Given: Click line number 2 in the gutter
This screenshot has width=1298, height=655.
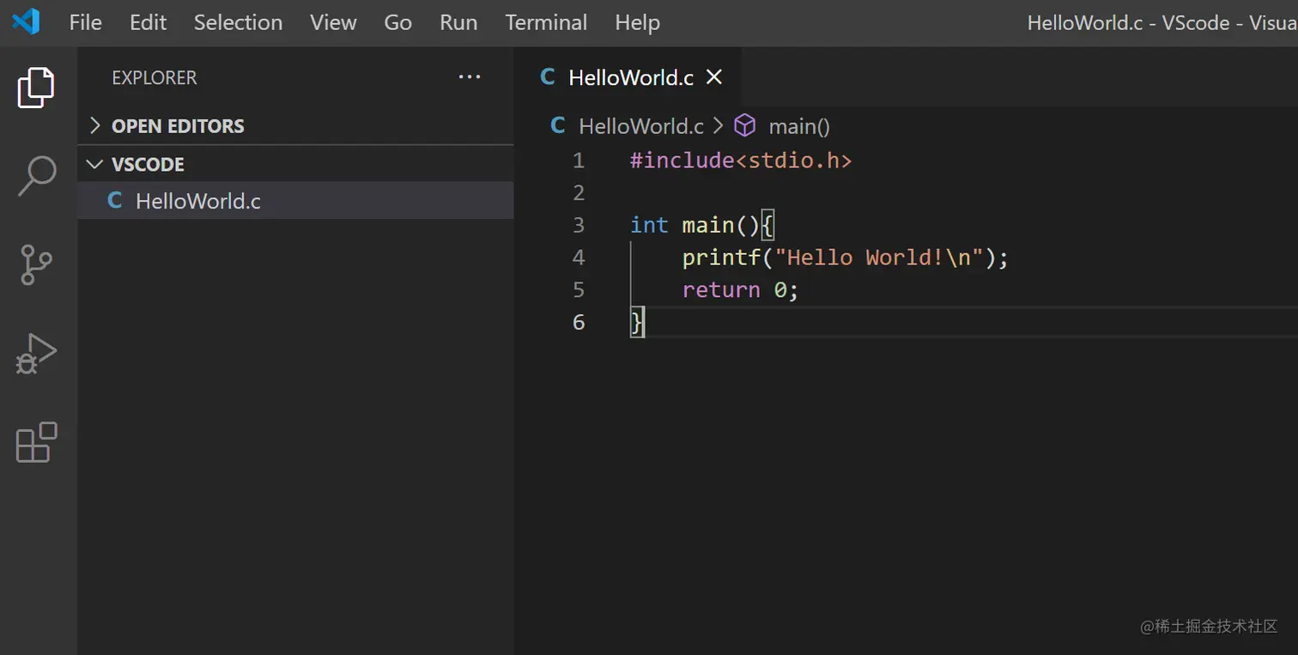Looking at the screenshot, I should pos(579,192).
